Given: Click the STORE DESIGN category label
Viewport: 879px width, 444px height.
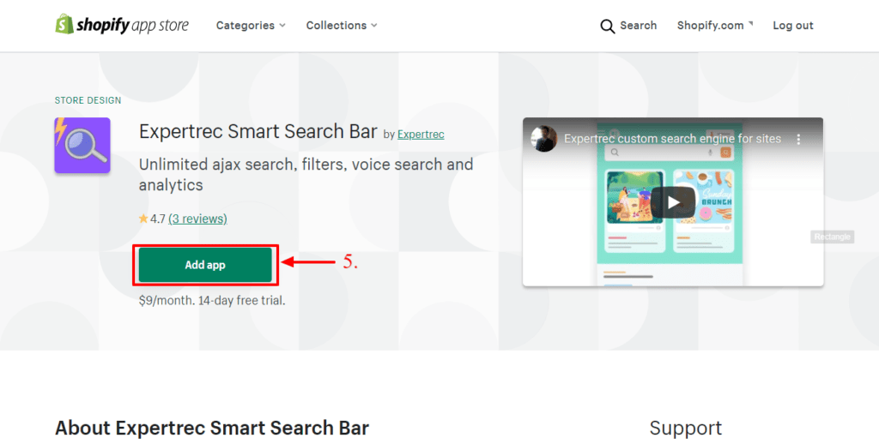Looking at the screenshot, I should point(88,100).
